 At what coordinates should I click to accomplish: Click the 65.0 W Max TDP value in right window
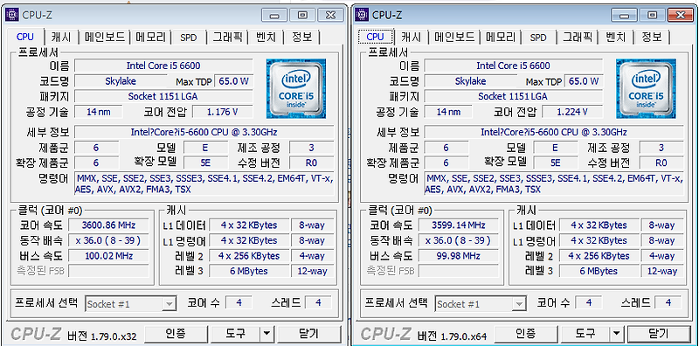(x=584, y=81)
